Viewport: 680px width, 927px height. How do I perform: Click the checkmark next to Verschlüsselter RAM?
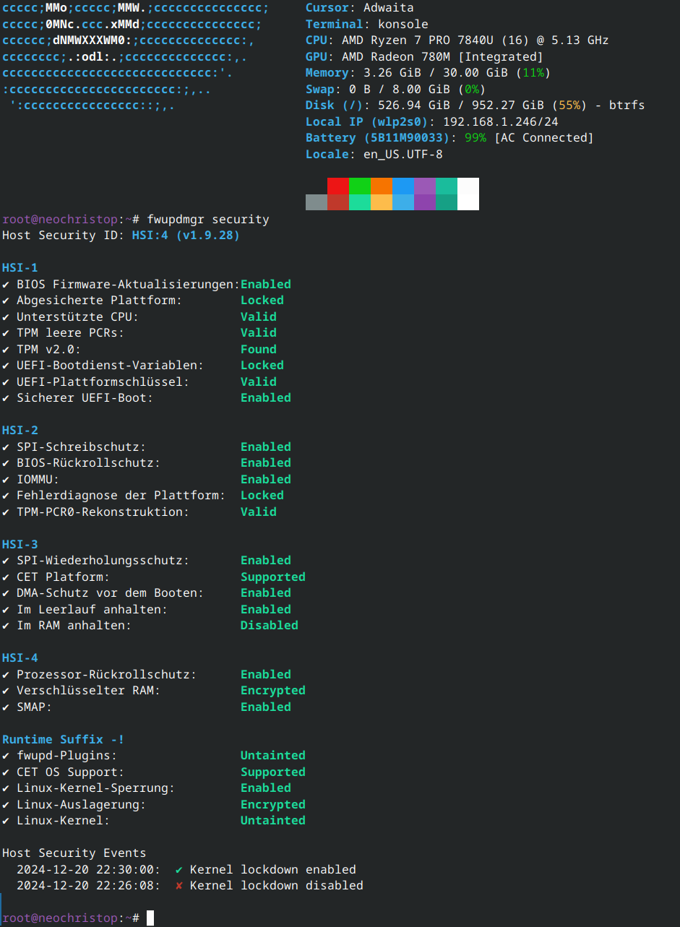(x=6, y=690)
